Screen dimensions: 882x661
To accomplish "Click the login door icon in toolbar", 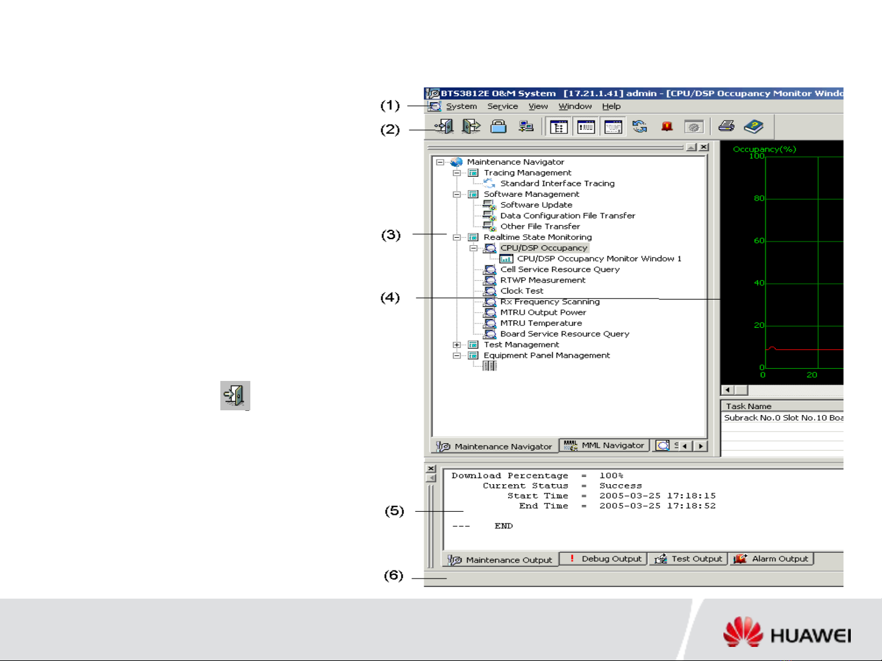I will 444,127.
